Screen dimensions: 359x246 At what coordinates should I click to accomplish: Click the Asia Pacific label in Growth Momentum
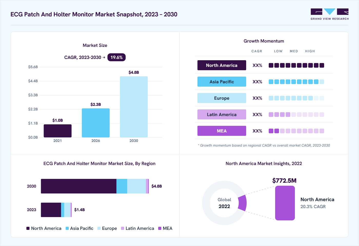click(x=222, y=82)
